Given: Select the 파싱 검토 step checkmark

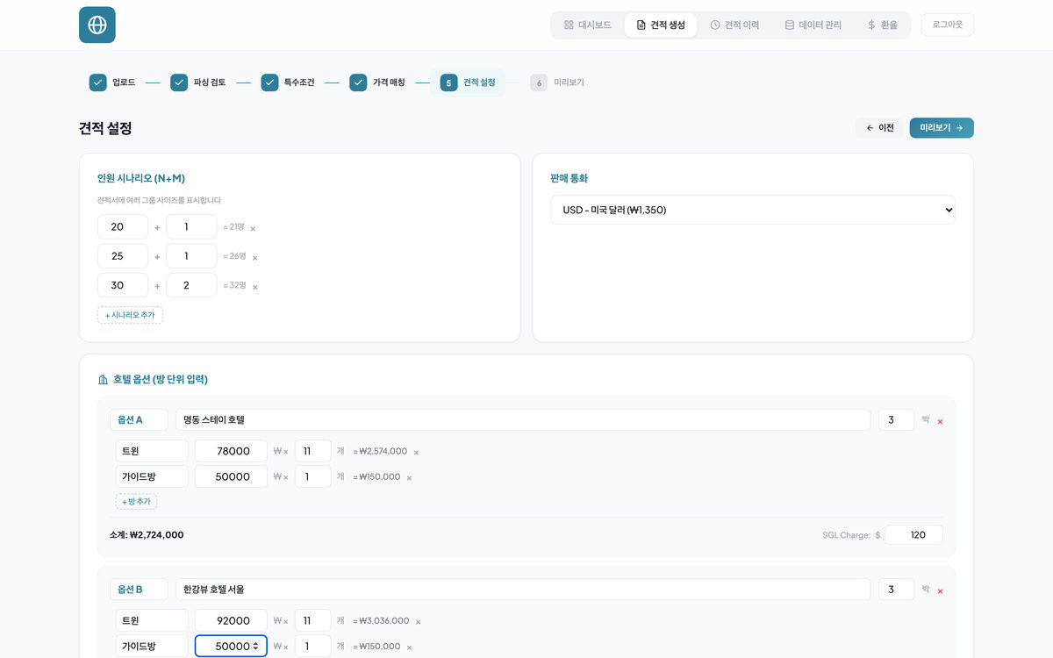Looking at the screenshot, I should [179, 82].
